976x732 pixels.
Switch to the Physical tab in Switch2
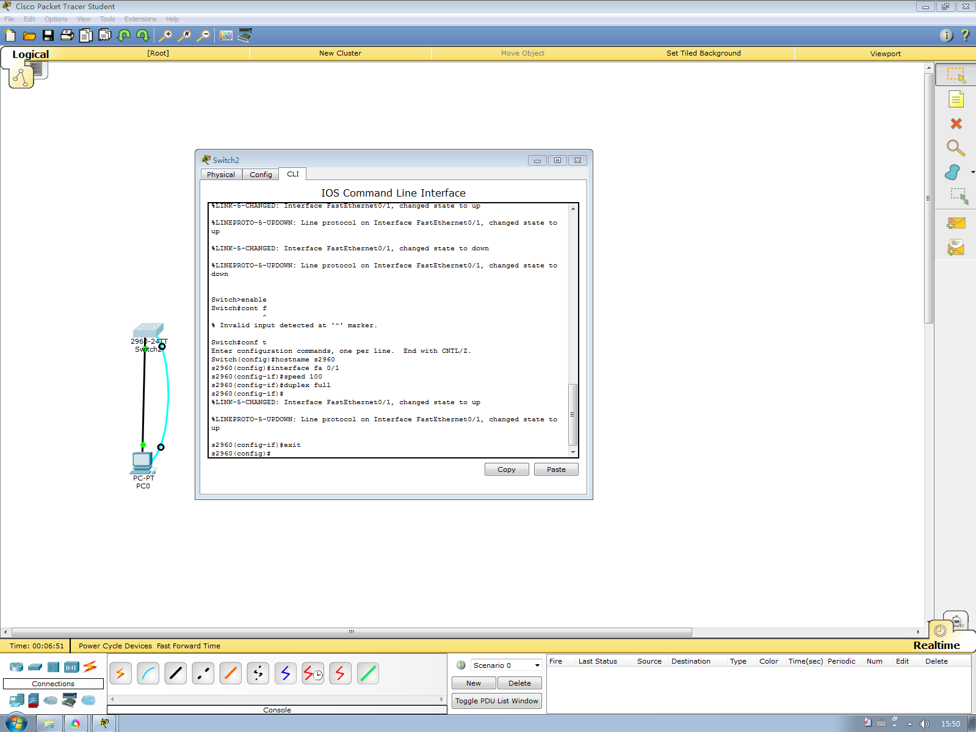[221, 175]
